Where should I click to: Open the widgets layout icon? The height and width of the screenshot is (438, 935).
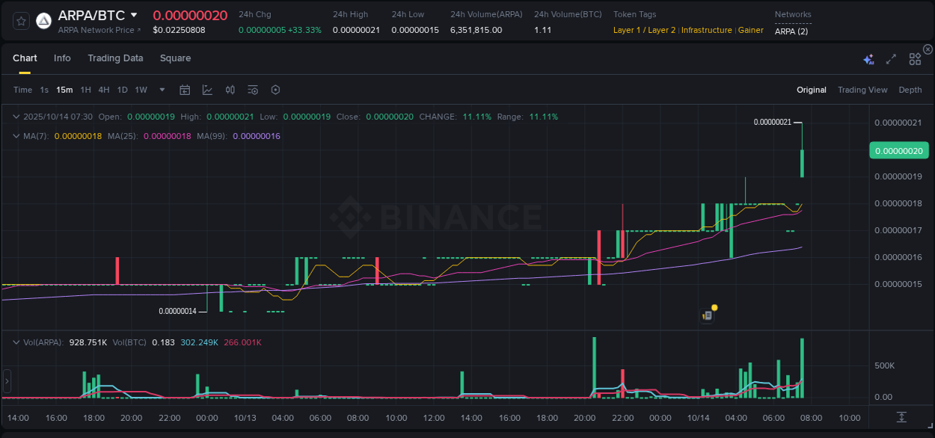tap(915, 58)
